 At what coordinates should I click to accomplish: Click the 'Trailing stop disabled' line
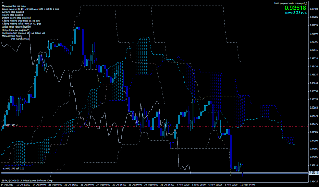(x=12, y=15)
